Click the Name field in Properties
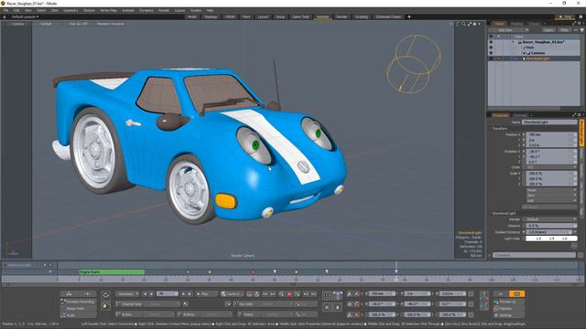 (549, 122)
